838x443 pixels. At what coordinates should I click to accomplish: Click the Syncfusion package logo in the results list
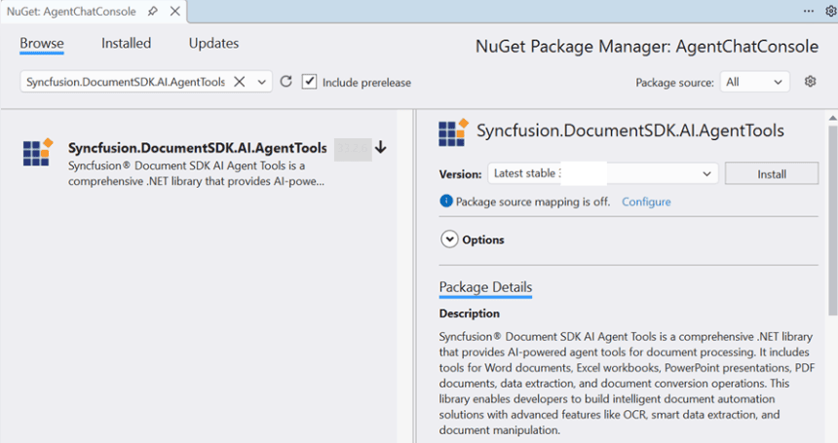(x=38, y=152)
